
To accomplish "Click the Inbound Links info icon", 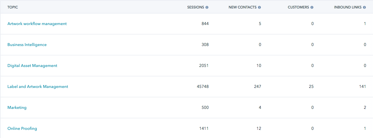I will pos(364,7).
